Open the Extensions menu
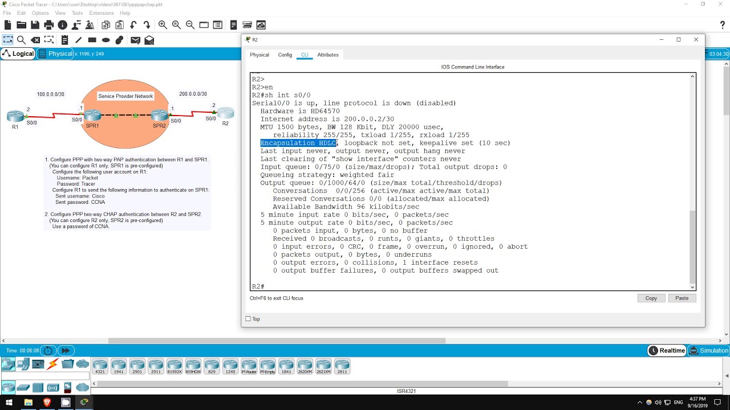Image resolution: width=730 pixels, height=410 pixels. click(x=102, y=13)
